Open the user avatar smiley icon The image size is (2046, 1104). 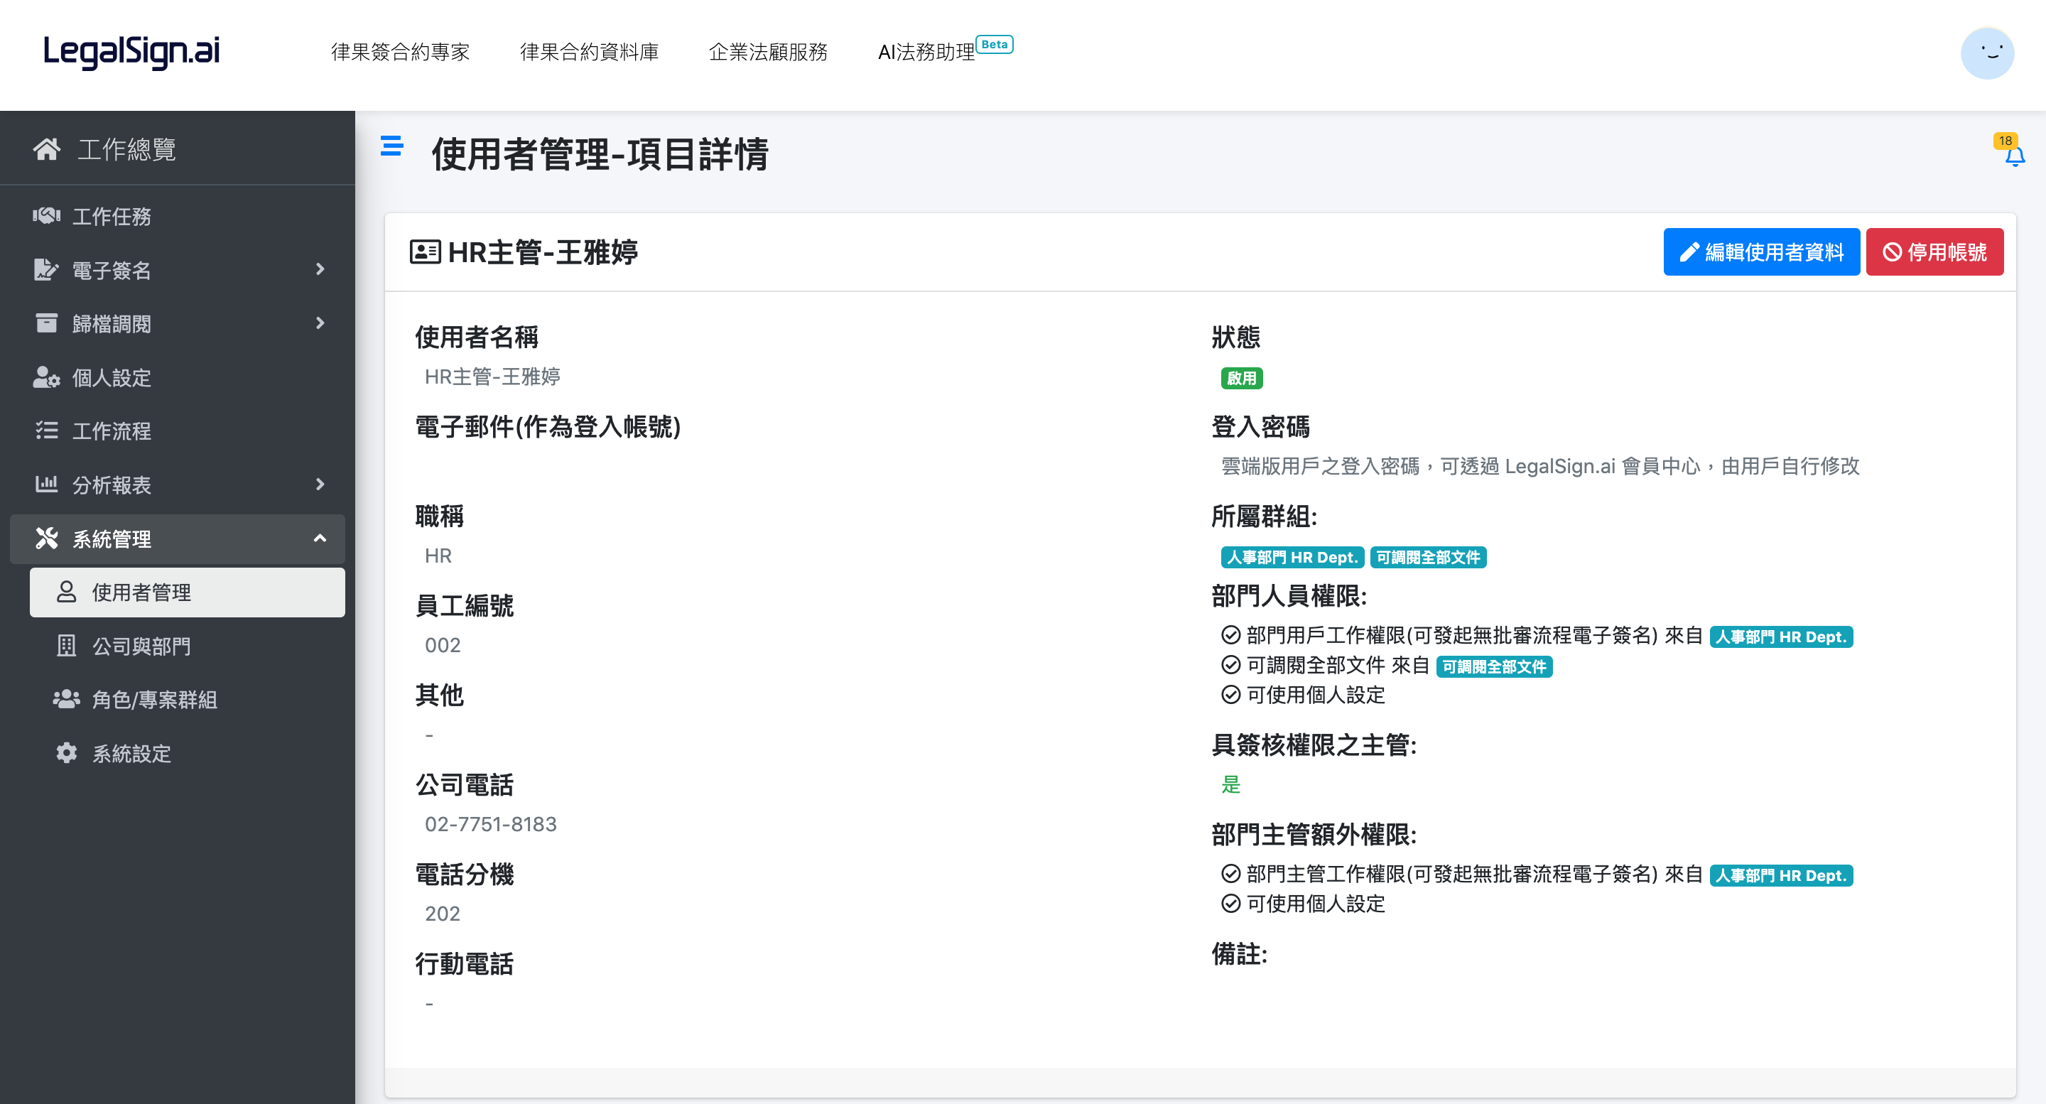1987,53
